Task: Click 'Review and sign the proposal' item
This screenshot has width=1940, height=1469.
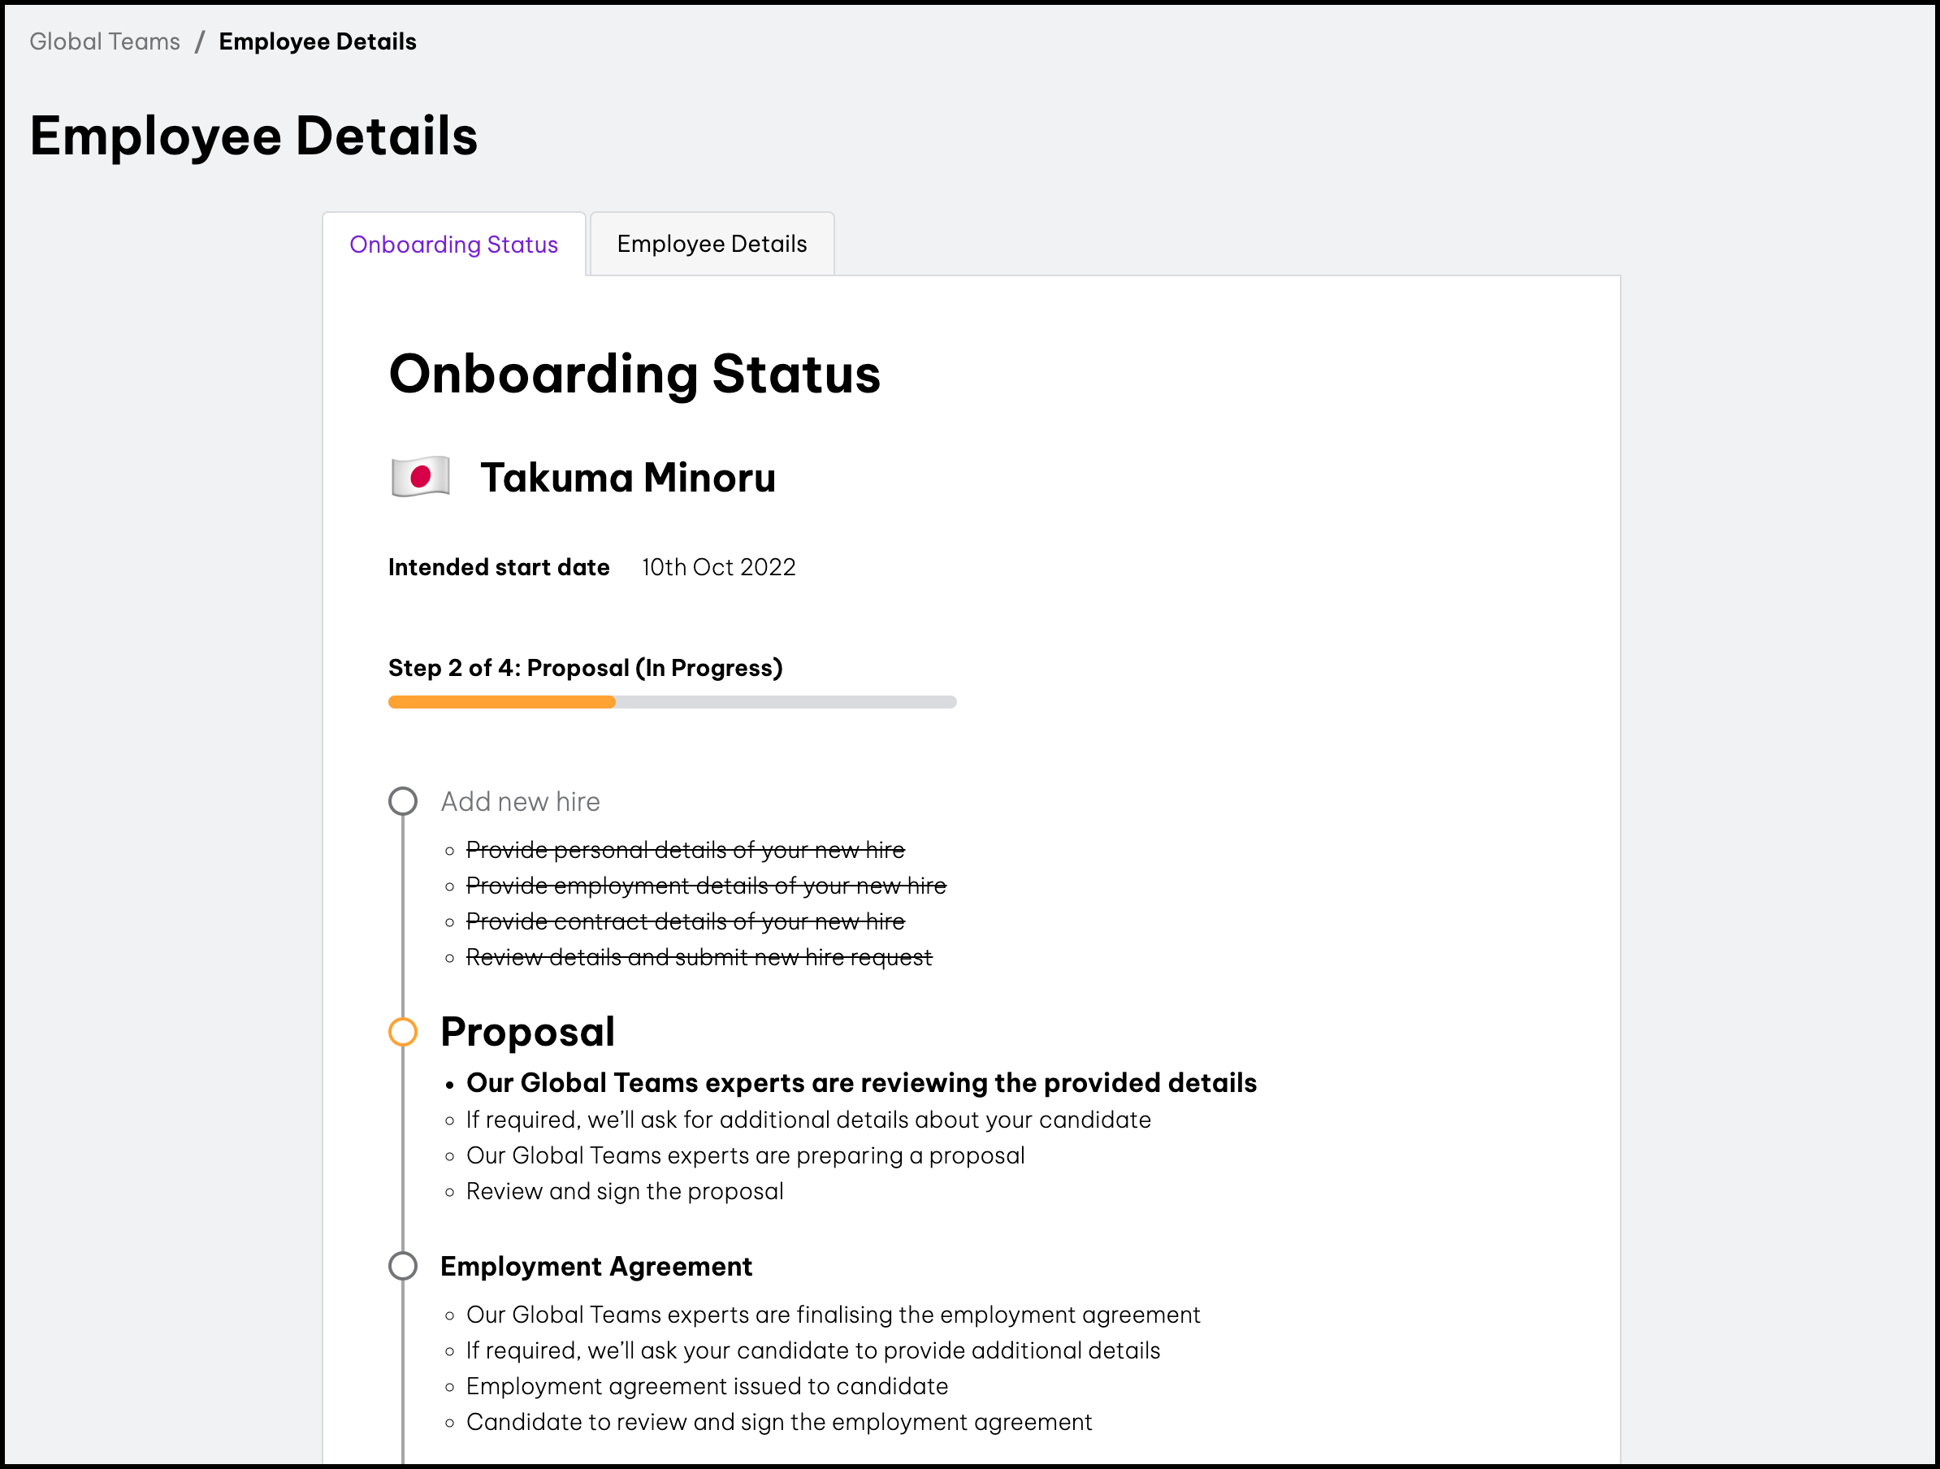Action: [x=625, y=1191]
